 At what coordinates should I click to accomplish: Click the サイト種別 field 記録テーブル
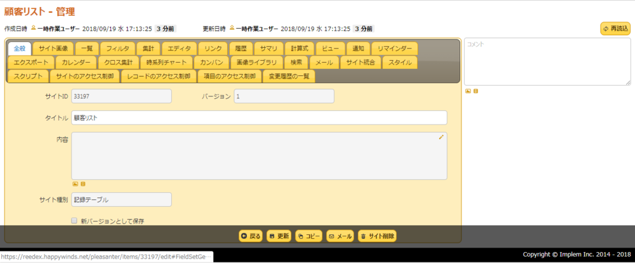[121, 199]
